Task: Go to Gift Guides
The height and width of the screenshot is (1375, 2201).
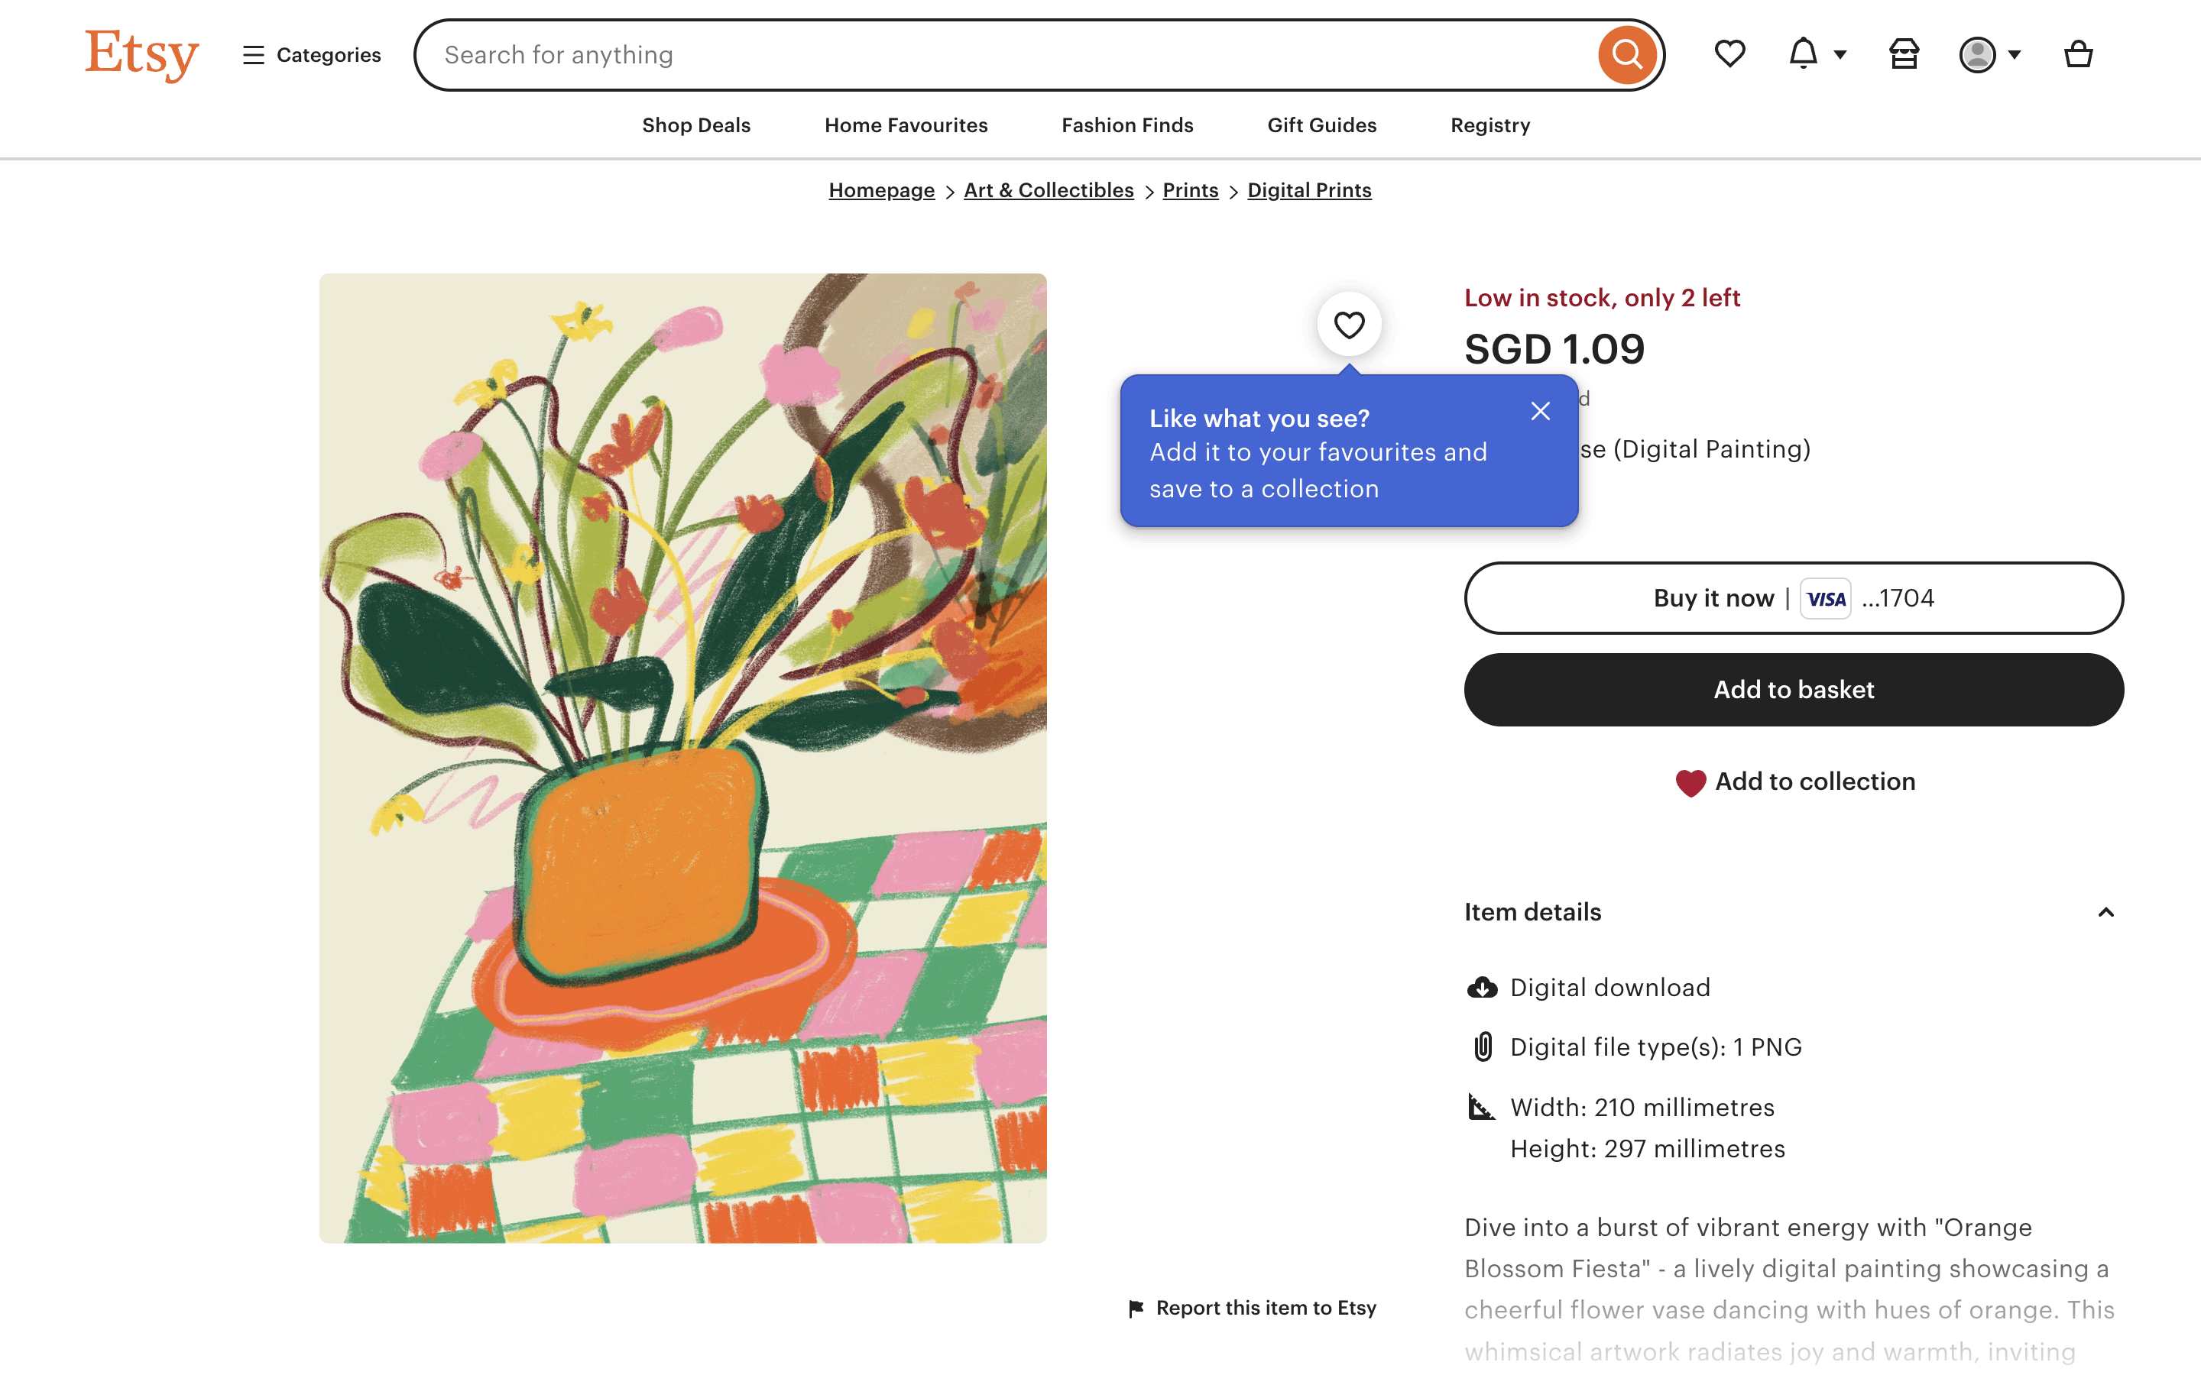Action: click(x=1321, y=125)
